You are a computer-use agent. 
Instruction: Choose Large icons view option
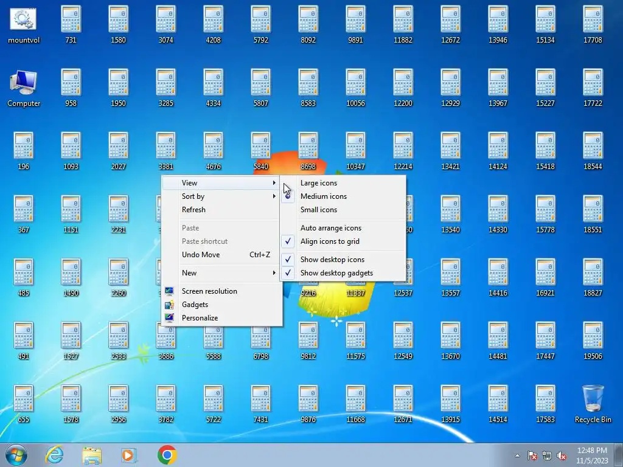click(x=343, y=183)
